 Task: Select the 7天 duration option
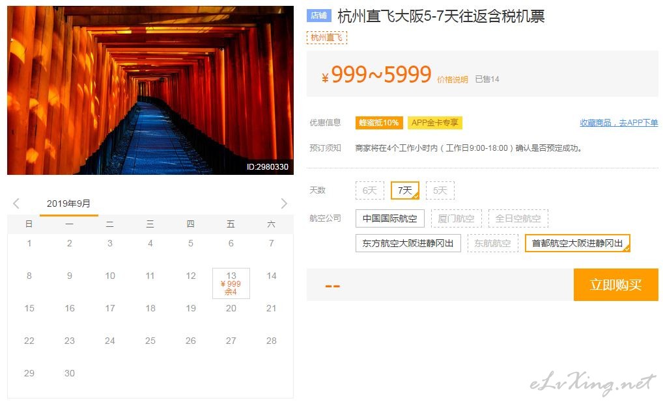coord(404,190)
